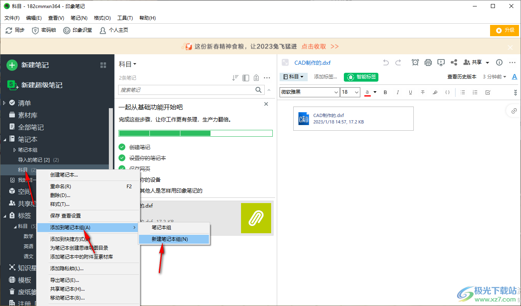Click 添加到笔记本组(A) menu entry

click(88, 228)
